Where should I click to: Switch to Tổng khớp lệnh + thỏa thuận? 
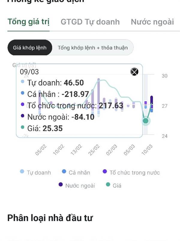pyautogui.click(x=92, y=48)
